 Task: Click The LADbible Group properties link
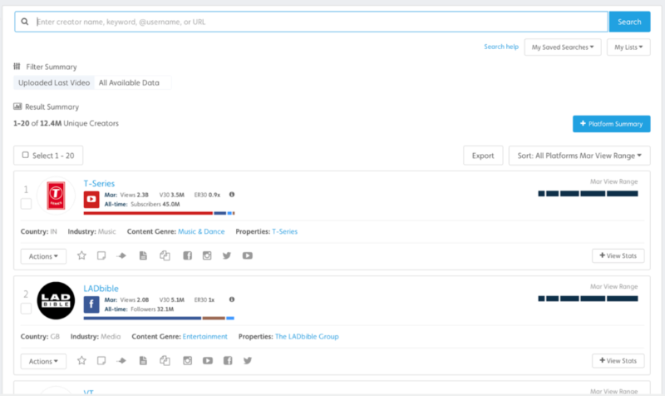click(x=307, y=336)
